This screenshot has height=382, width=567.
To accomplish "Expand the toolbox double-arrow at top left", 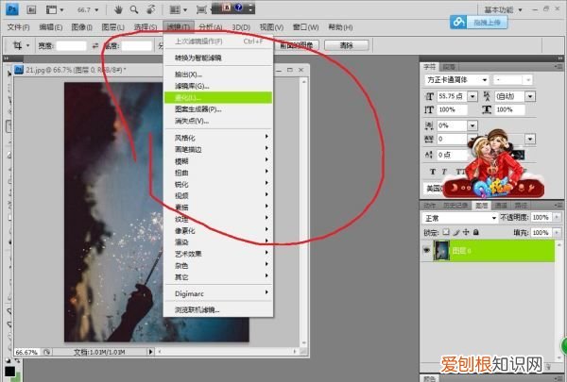I will (6, 58).
